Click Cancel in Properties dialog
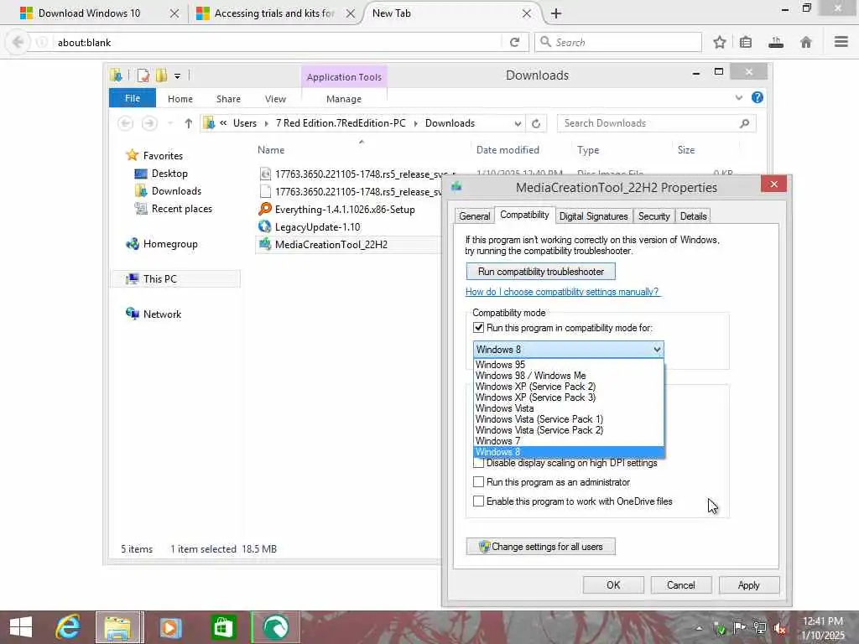The height and width of the screenshot is (644, 859). pyautogui.click(x=681, y=584)
